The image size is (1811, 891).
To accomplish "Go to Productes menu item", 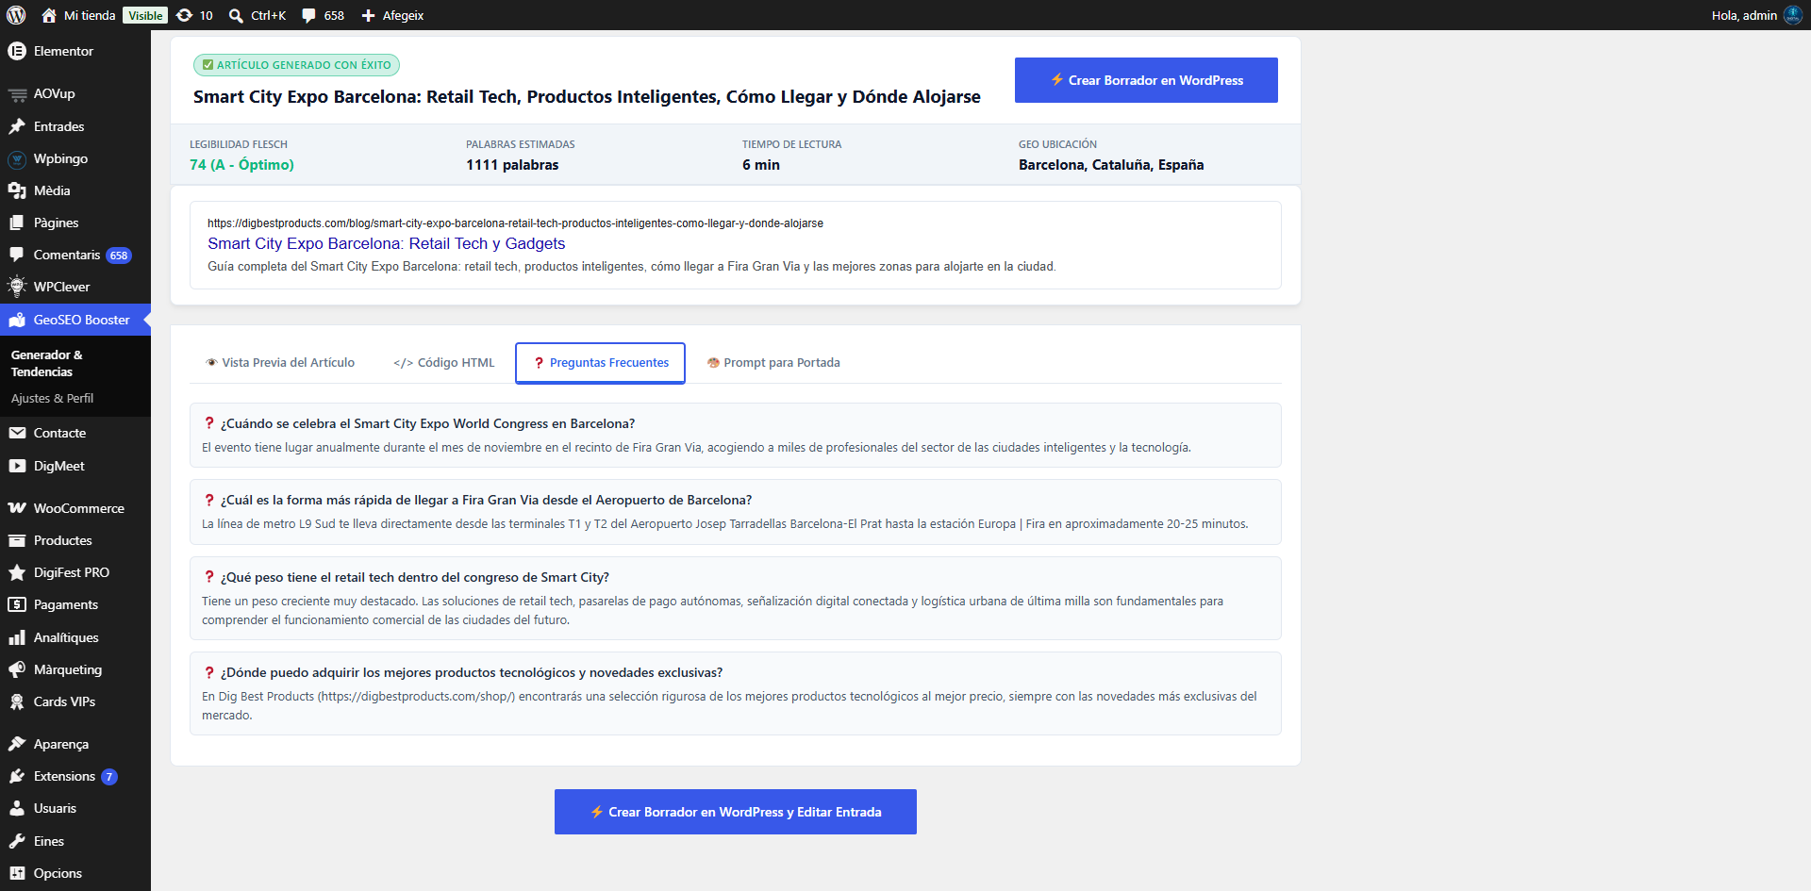I will (x=75, y=540).
